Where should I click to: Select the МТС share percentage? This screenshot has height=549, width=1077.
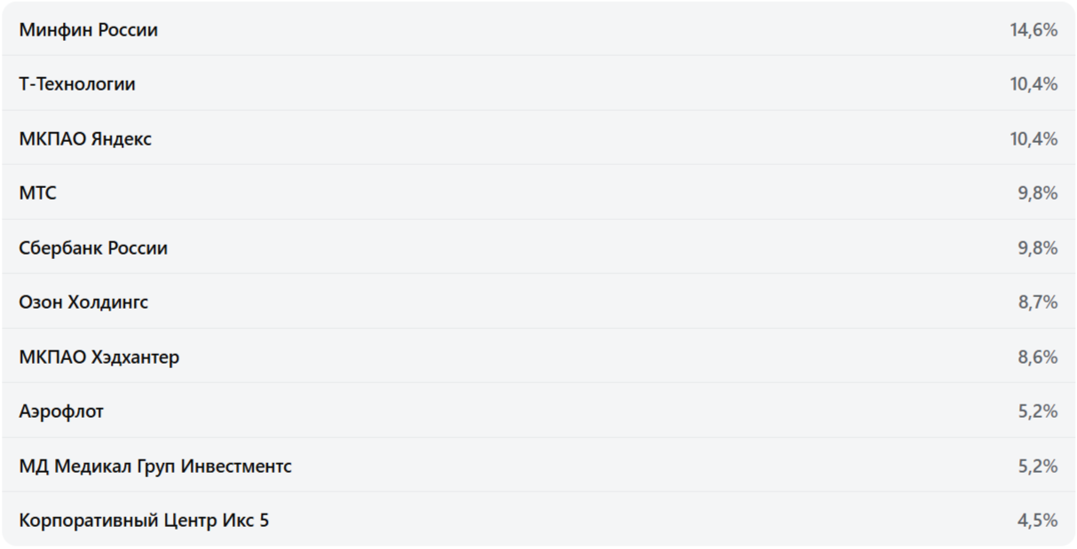click(x=1037, y=193)
